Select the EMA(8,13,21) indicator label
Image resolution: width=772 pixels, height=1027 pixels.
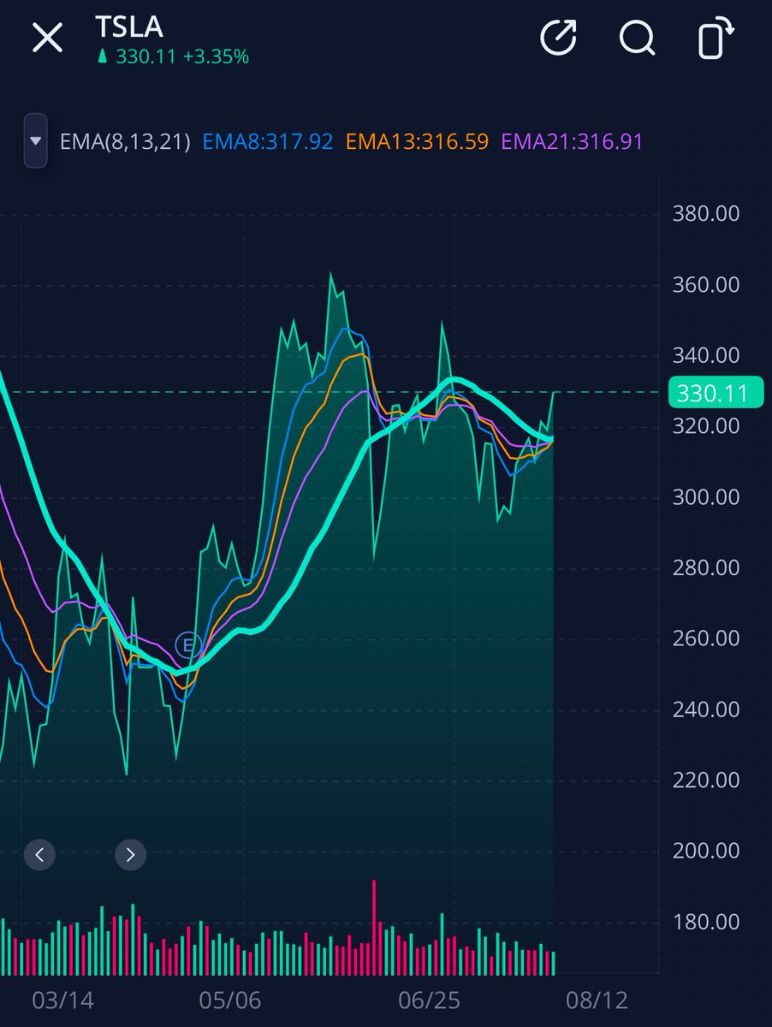(126, 141)
